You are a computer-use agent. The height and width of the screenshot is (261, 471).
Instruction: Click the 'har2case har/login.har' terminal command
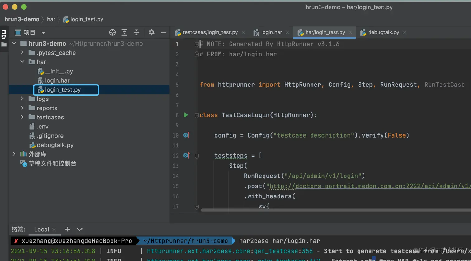(279, 241)
